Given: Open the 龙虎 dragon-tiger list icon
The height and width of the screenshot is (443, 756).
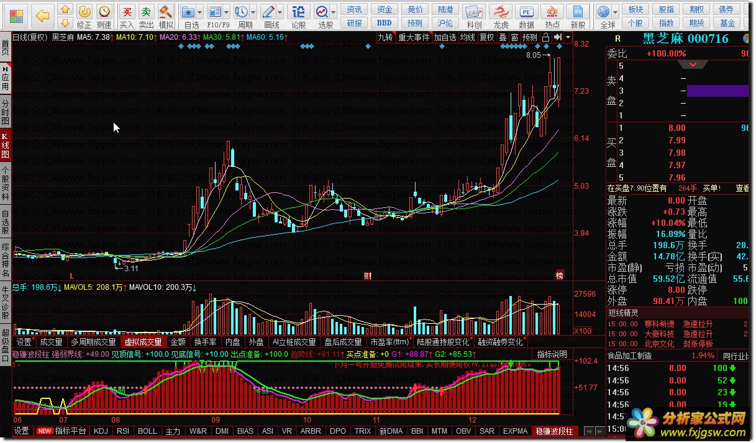Looking at the screenshot, I should pyautogui.click(x=500, y=16).
